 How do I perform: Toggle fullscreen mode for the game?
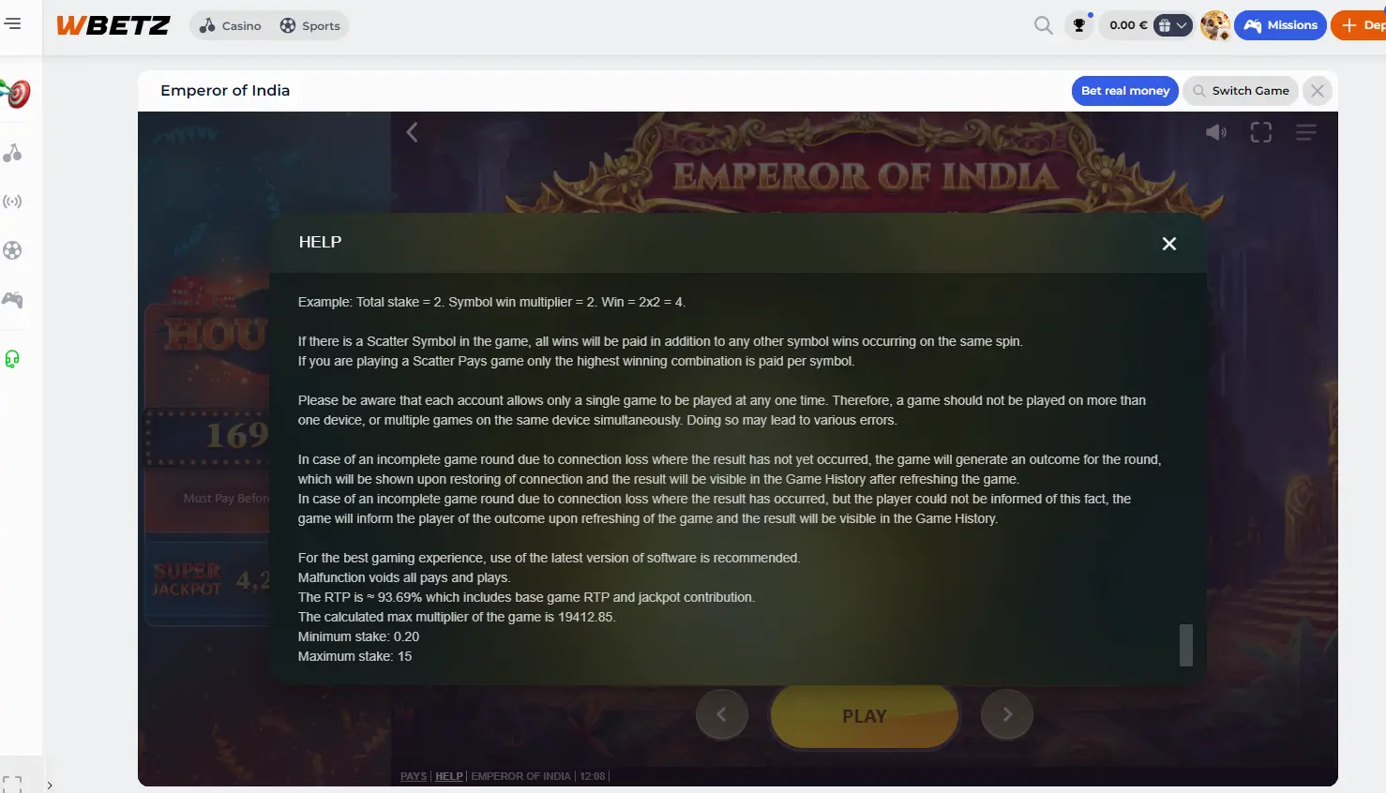point(1261,132)
